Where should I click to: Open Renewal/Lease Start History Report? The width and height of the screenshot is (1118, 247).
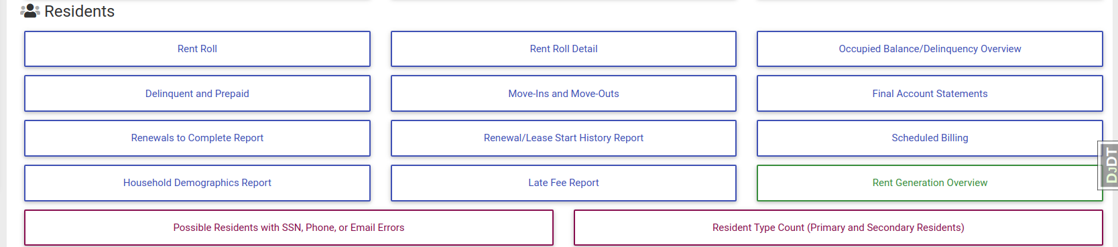point(564,138)
